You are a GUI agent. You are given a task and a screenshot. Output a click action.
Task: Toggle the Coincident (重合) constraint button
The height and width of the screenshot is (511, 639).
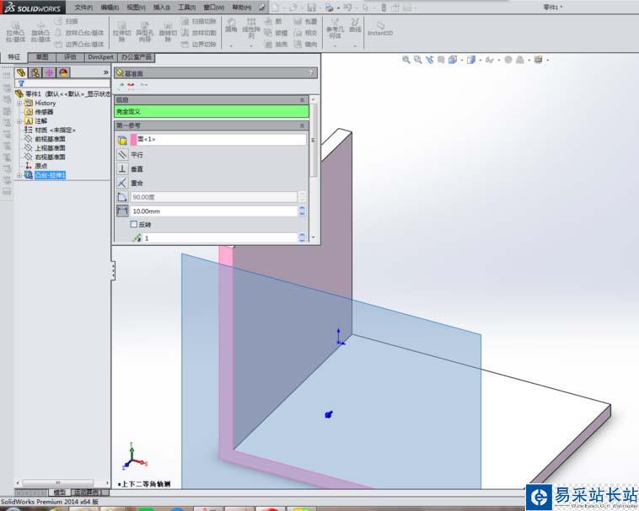122,183
